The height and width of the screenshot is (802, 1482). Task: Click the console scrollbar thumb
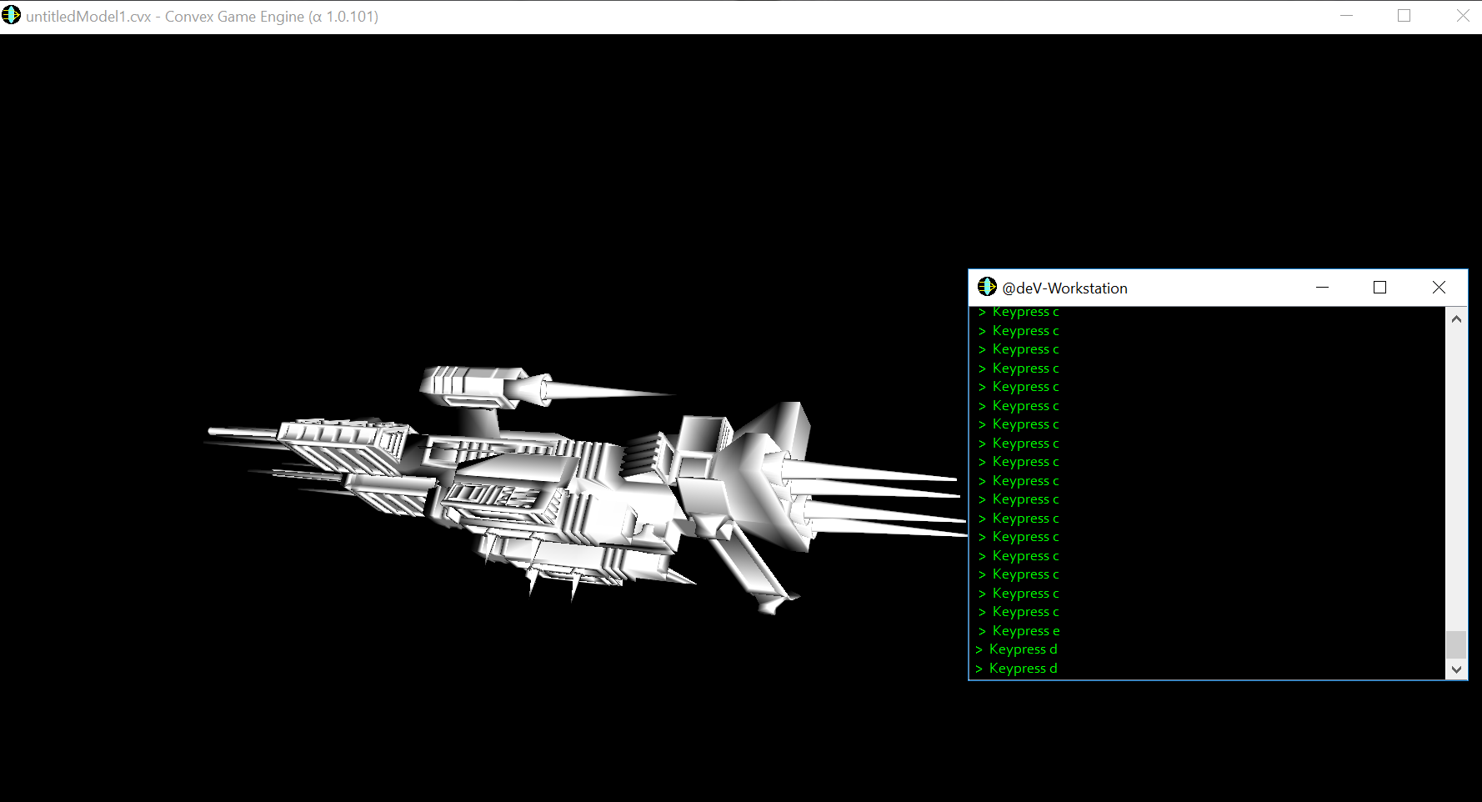1456,644
